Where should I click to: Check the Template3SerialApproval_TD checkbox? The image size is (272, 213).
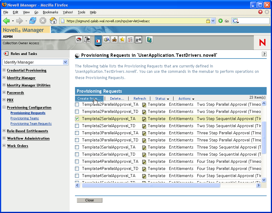click(x=77, y=154)
